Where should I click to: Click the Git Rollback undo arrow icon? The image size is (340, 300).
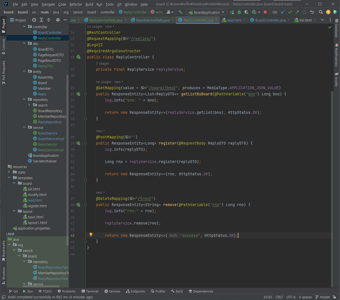[312, 12]
